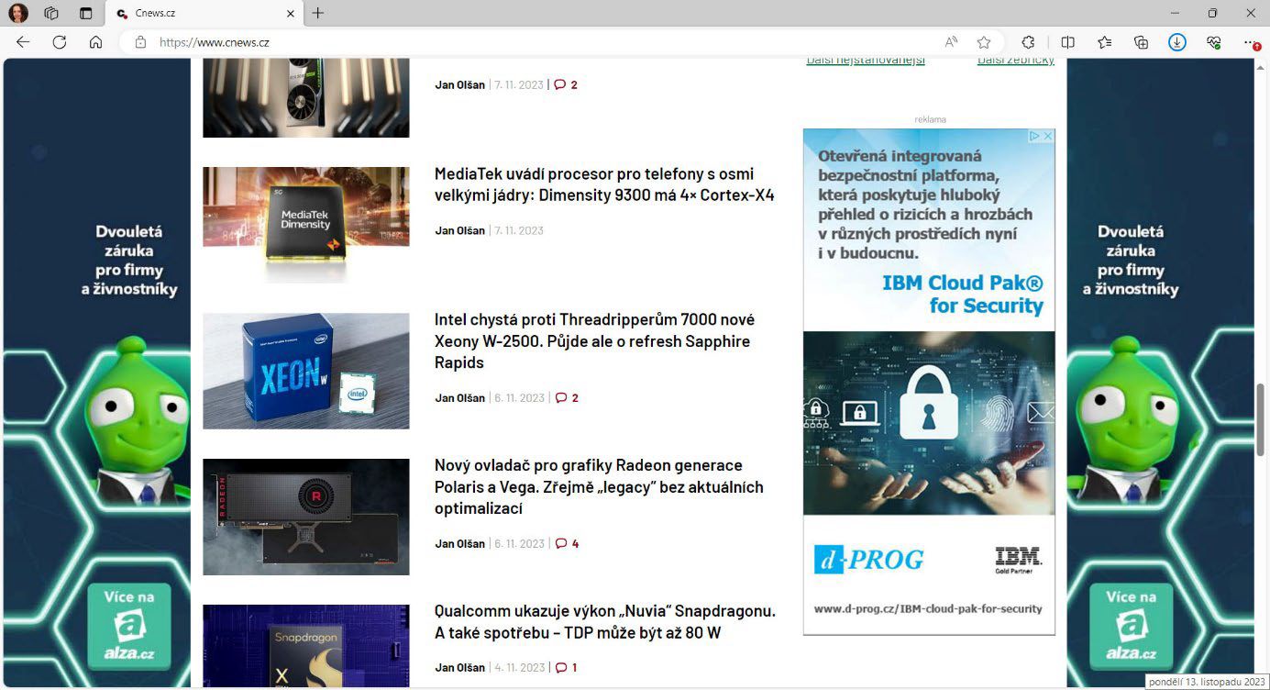
Task: Open comments icon on 7. 11. 2023 graphics card article
Action: (x=560, y=85)
